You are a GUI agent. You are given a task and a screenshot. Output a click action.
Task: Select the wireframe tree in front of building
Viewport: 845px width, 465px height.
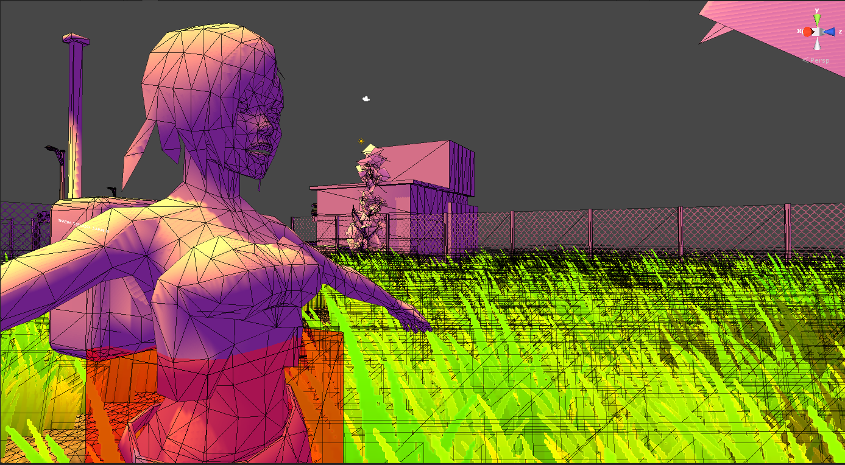tap(368, 198)
